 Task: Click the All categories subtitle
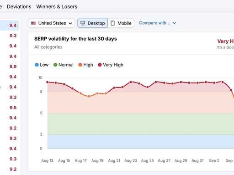(48, 47)
